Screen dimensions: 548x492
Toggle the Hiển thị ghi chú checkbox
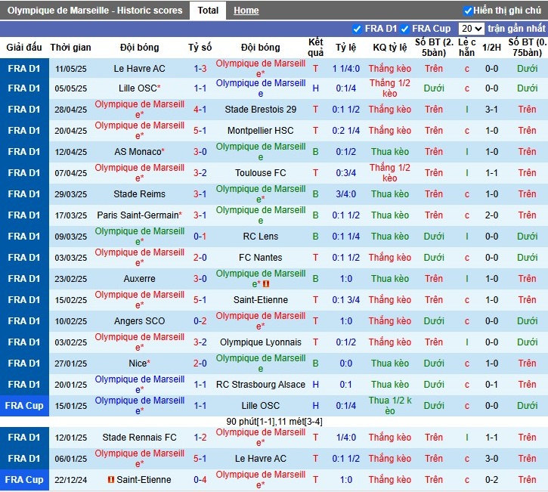(468, 11)
